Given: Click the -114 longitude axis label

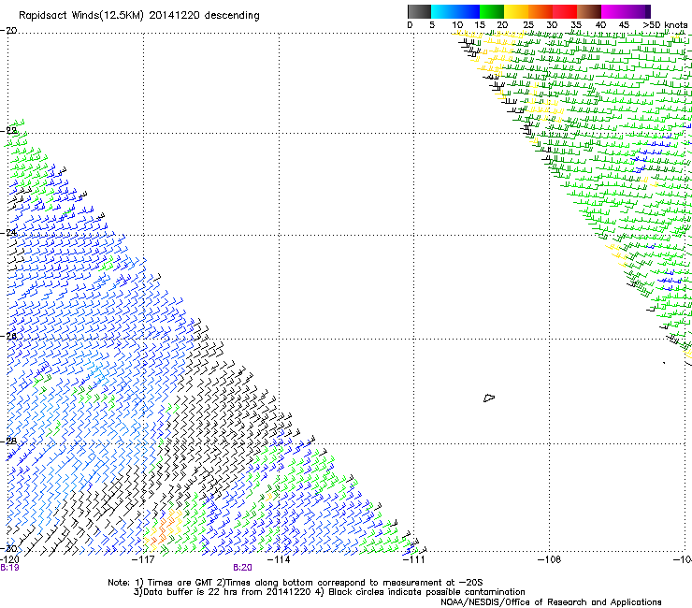Looking at the screenshot, I should point(279,559).
